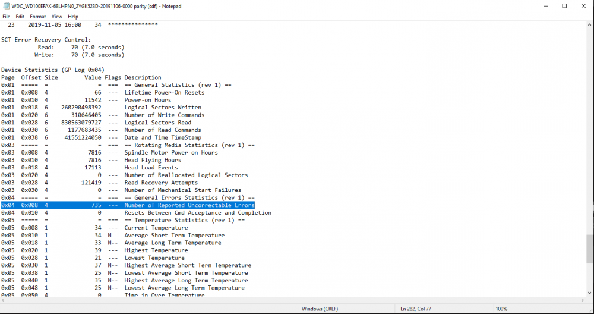
Task: Click the 'Spindle Motor Power-on Hours' line
Action: coord(109,152)
